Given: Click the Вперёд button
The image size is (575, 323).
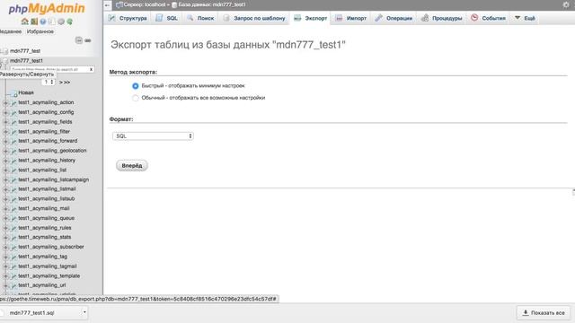Looking at the screenshot, I should point(132,165).
